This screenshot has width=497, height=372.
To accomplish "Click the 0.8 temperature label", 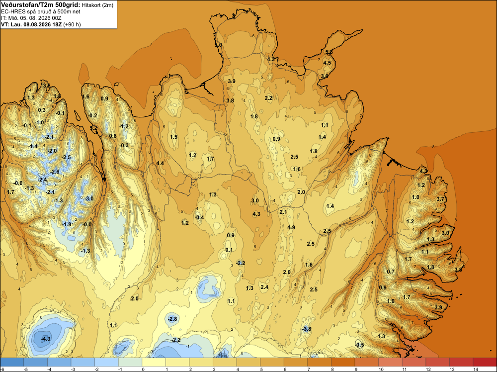I will coord(113,136).
